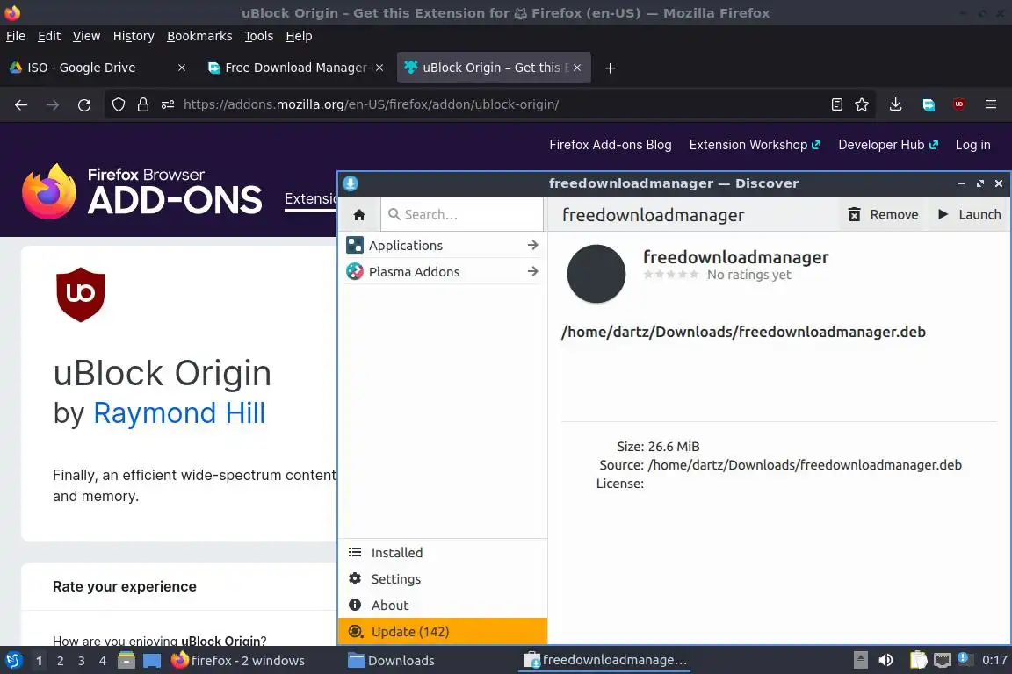Expand Plasma Addons category in Discover
This screenshot has width=1012, height=674.
443,272
